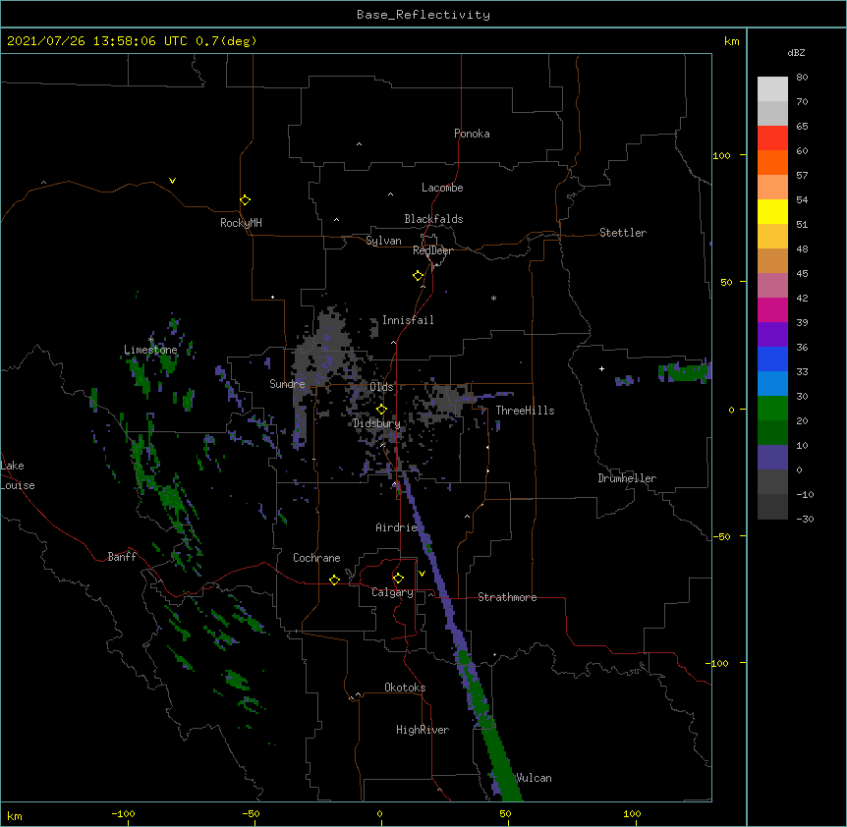
Task: Click the Lake Louise label
Action: coord(18,475)
